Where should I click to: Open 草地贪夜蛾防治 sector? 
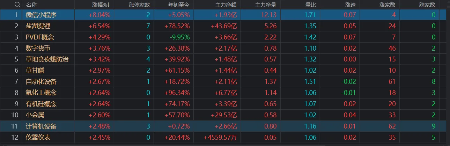click(47, 59)
